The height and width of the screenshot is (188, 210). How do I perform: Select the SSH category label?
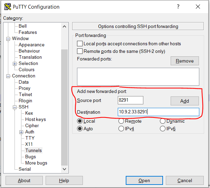pos(23,107)
